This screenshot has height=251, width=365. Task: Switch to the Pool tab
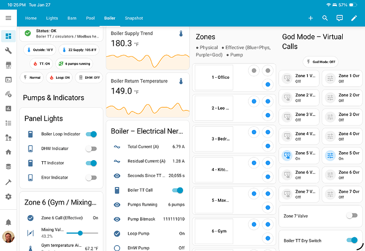tap(90, 18)
